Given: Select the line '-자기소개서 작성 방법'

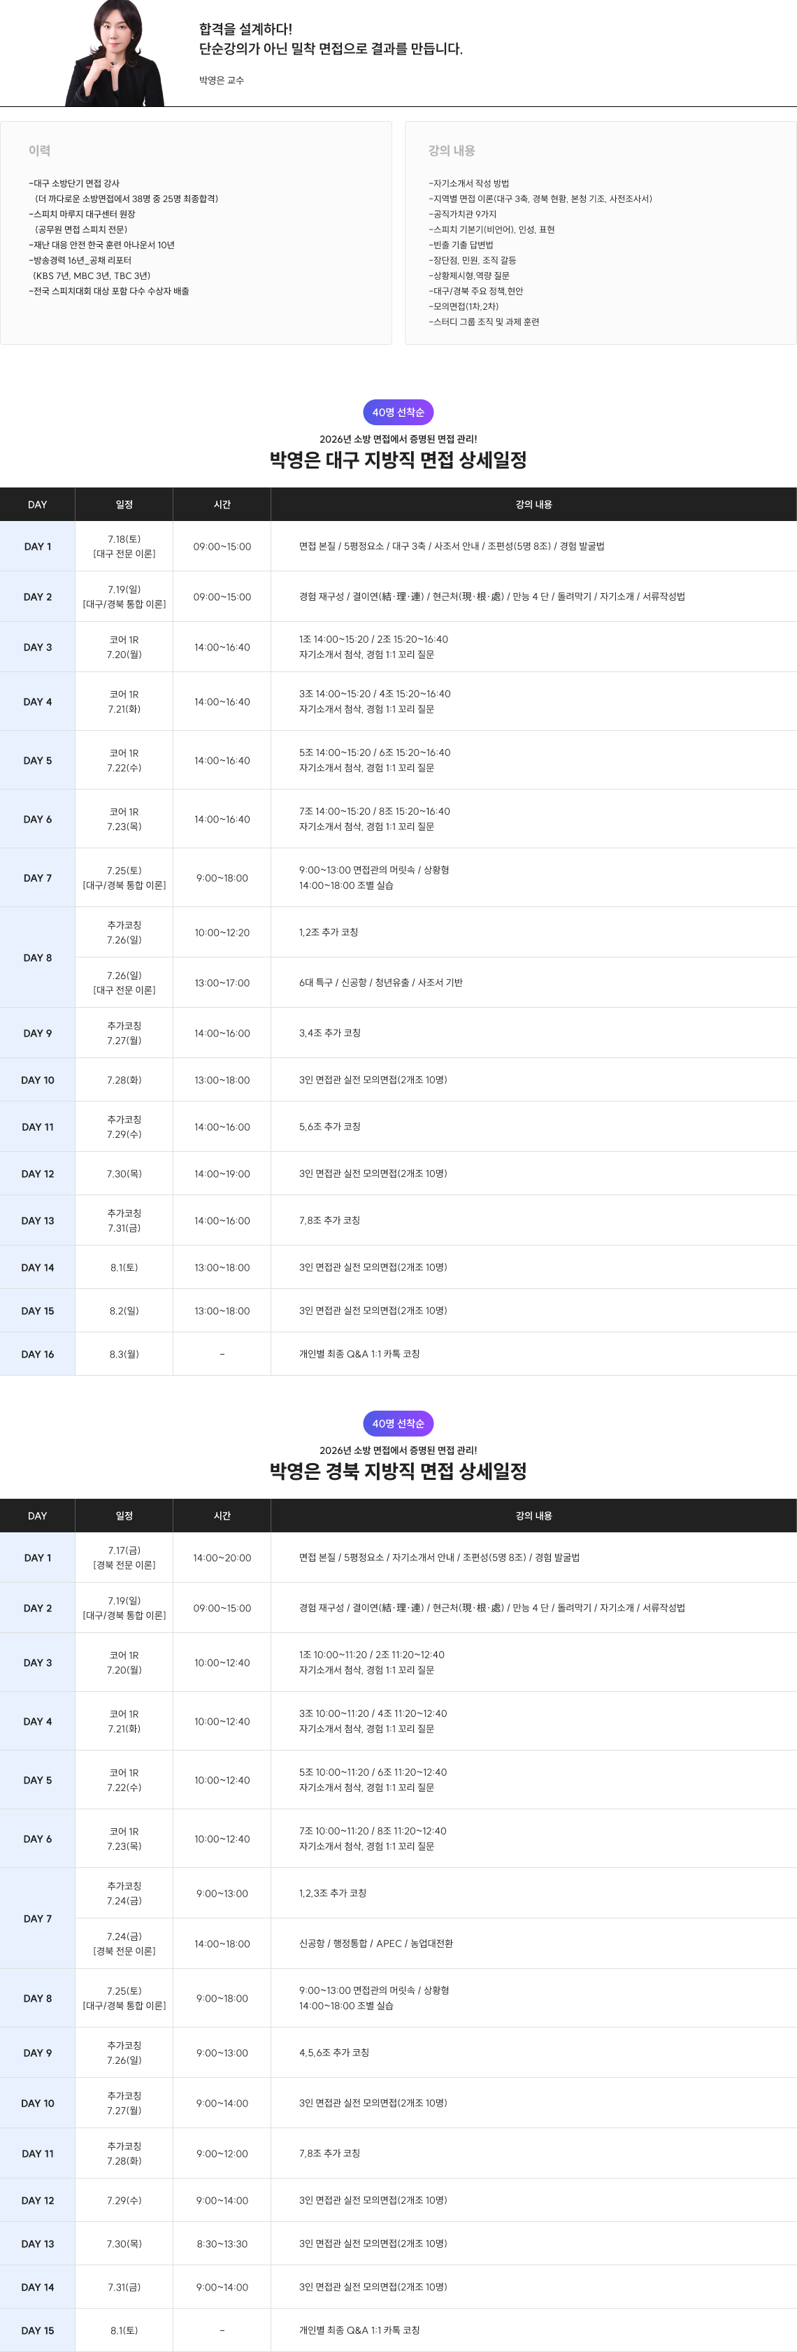Looking at the screenshot, I should (469, 183).
